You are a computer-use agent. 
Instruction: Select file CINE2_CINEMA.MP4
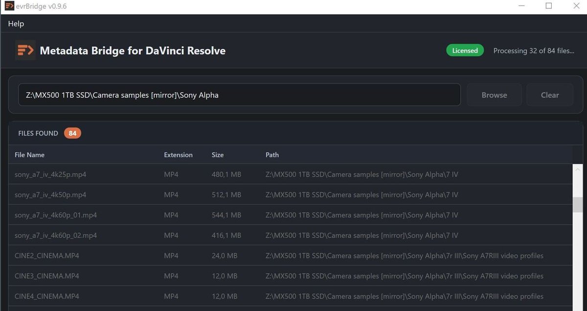click(x=291, y=255)
